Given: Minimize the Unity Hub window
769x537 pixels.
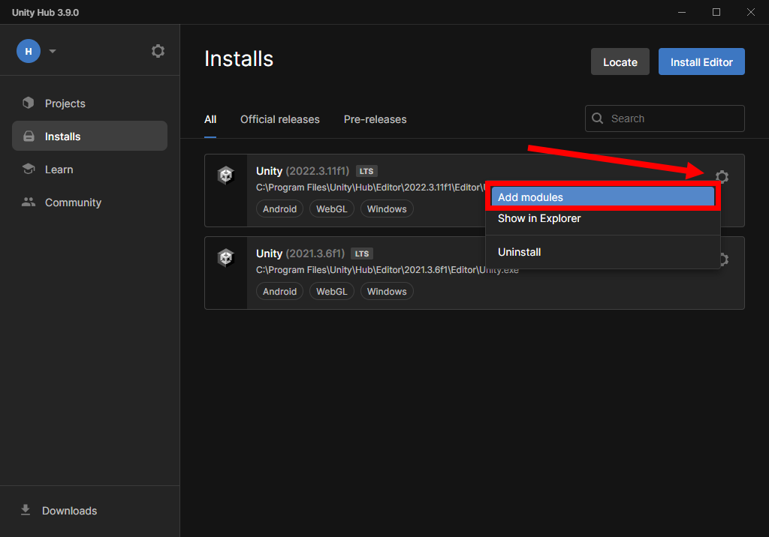Looking at the screenshot, I should tap(682, 12).
